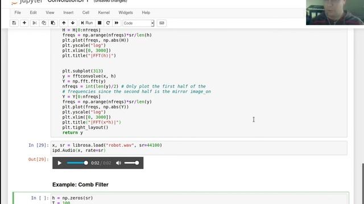
Task: Move selected cell up arrow
Action: pos(64,23)
